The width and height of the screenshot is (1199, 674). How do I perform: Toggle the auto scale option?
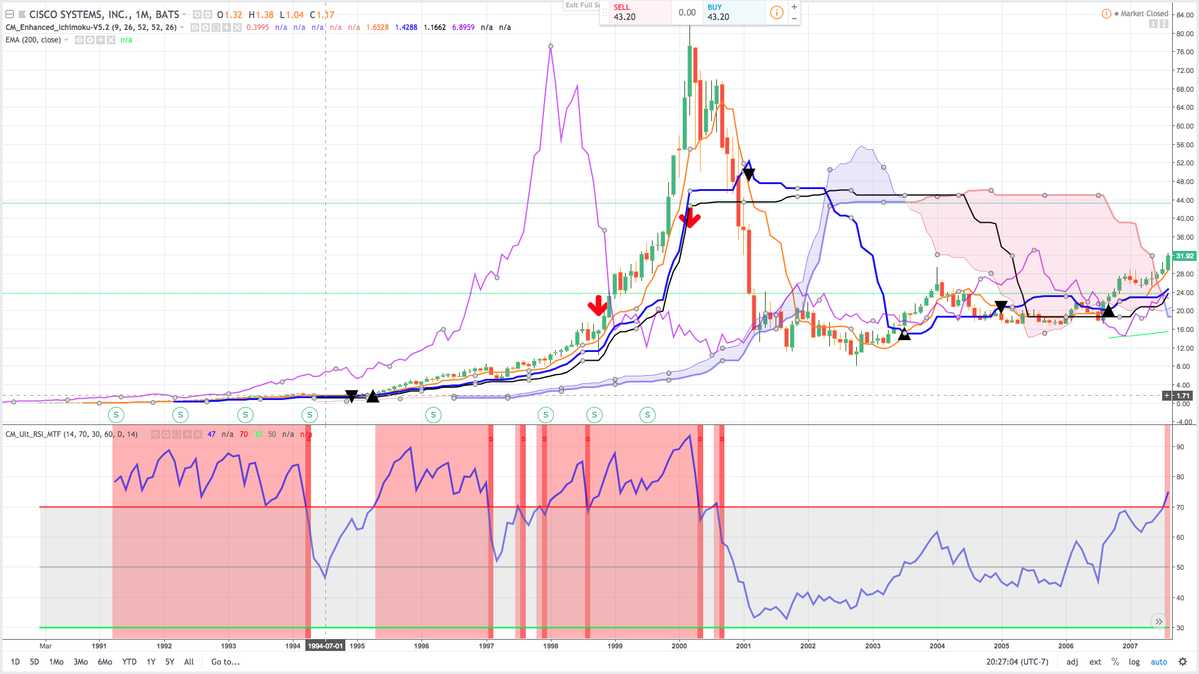(x=1158, y=662)
